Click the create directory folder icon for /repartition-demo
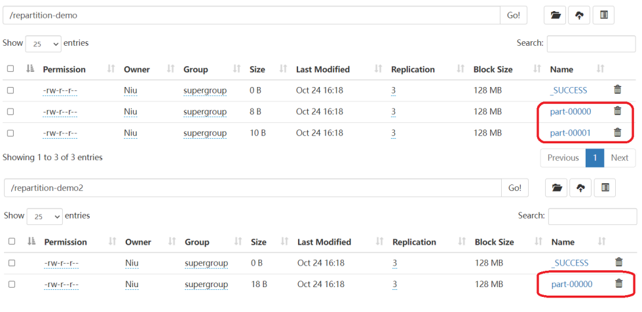The height and width of the screenshot is (312, 642). [x=556, y=16]
